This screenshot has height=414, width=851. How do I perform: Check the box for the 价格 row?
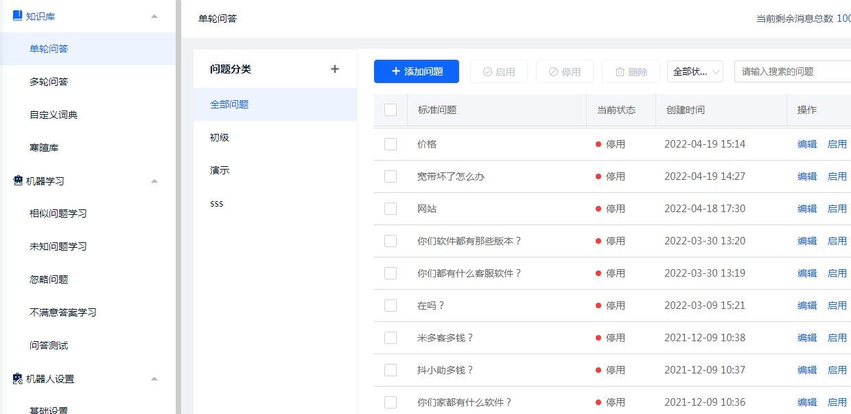click(x=390, y=144)
